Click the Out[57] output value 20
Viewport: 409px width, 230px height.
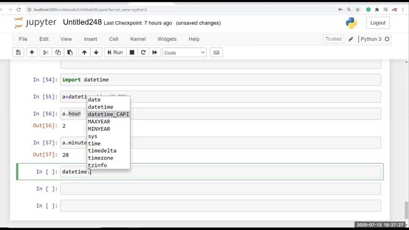click(x=65, y=155)
